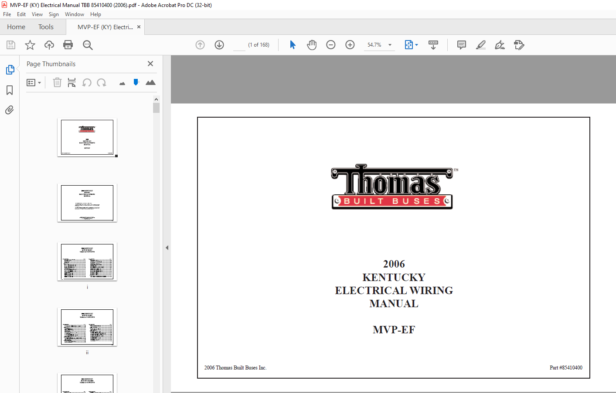The width and height of the screenshot is (616, 393).
Task: Switch to the Tools tab
Action: click(x=46, y=27)
